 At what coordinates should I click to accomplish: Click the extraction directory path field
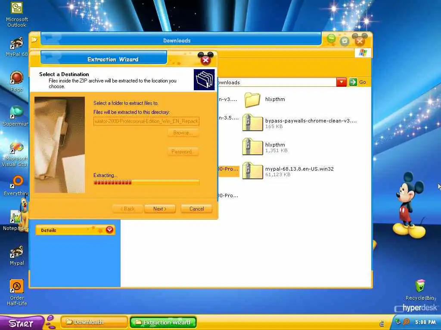tap(146, 121)
